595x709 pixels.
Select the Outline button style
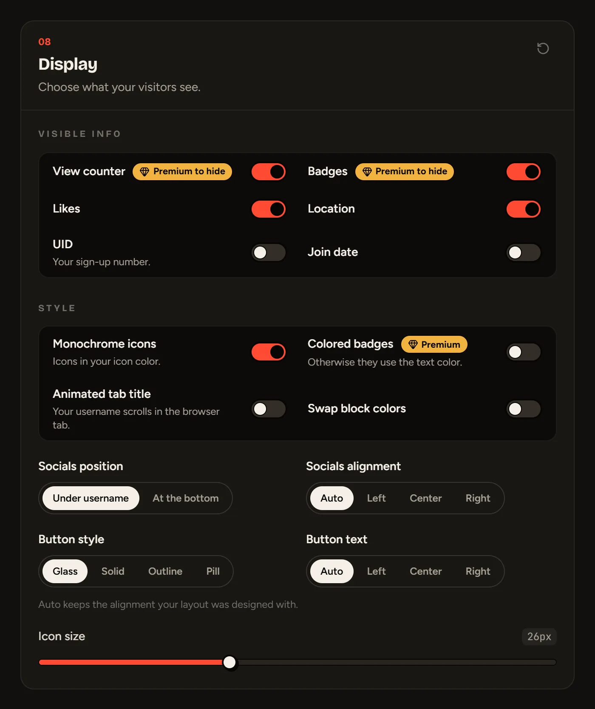click(165, 571)
